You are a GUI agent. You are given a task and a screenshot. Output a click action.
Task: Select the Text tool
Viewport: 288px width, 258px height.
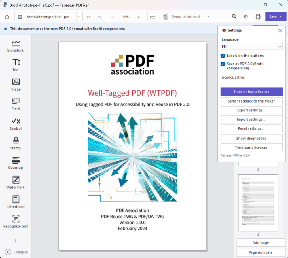pyautogui.click(x=16, y=65)
